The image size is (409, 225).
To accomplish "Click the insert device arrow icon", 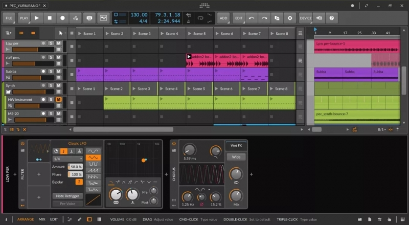I will (x=319, y=18).
